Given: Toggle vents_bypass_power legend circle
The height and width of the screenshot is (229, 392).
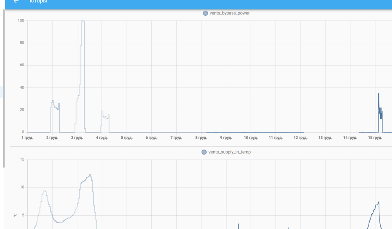Looking at the screenshot, I should (205, 13).
